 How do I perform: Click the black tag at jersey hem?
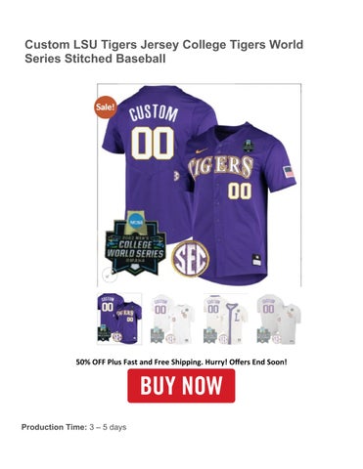[256, 260]
